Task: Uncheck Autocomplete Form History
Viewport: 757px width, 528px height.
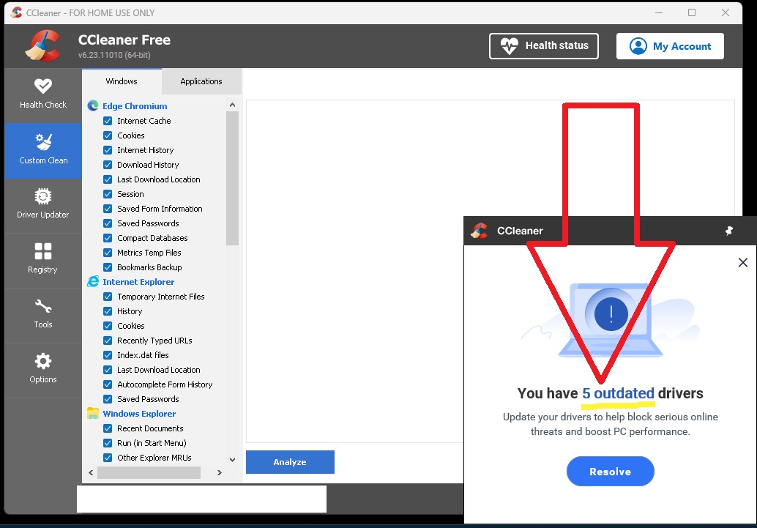Action: (x=108, y=384)
